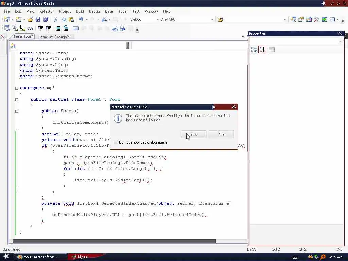Click the Next Bookmark icon
The height and width of the screenshot is (261, 348).
[x=122, y=28]
